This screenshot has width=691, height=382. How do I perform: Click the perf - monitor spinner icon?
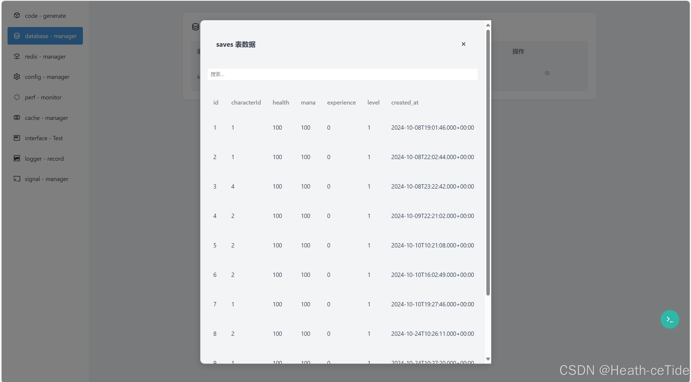point(17,97)
